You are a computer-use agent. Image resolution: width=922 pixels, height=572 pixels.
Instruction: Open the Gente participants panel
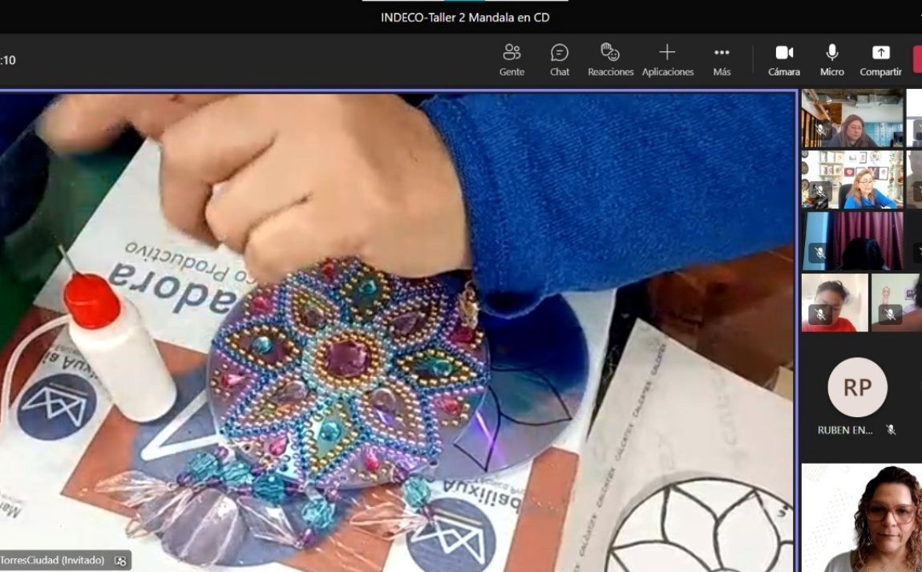[512, 59]
